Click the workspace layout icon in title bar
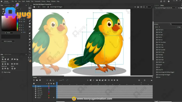182x102 pixels. (165, 1)
